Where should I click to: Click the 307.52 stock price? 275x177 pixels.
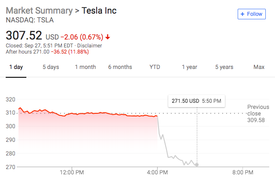pyautogui.click(x=24, y=35)
